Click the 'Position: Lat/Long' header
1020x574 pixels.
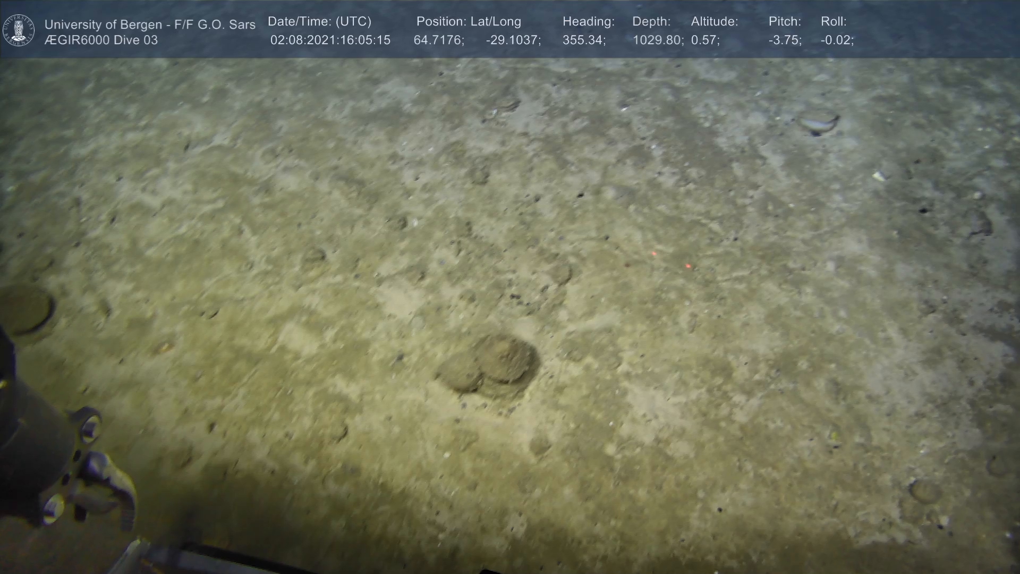coord(468,22)
